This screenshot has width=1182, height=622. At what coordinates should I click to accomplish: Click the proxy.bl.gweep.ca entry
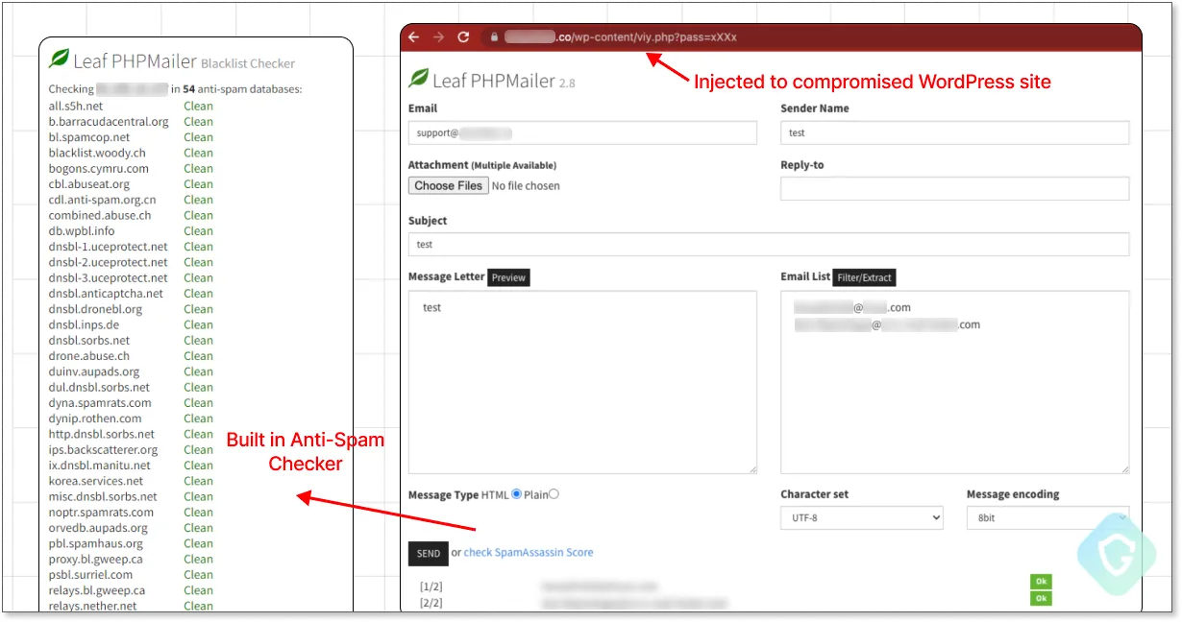click(x=96, y=560)
